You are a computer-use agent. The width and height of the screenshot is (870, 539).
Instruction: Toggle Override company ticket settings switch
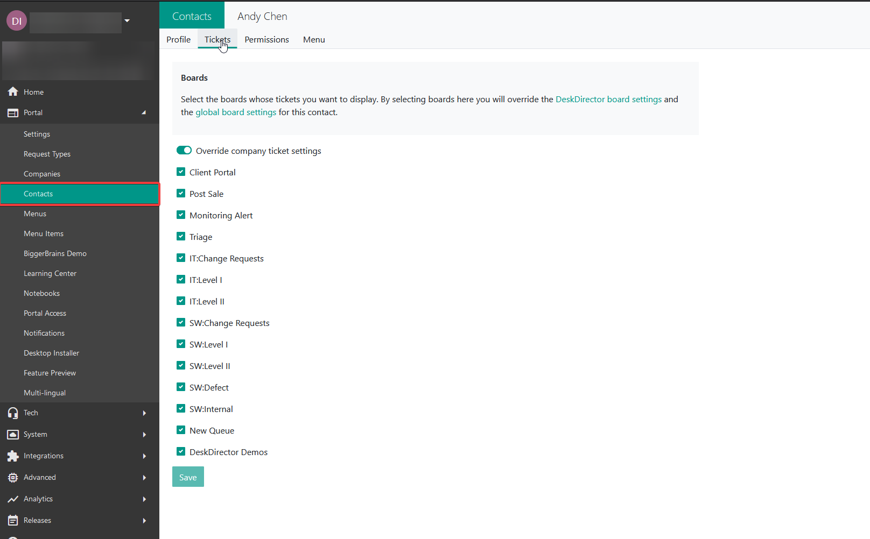[184, 151]
